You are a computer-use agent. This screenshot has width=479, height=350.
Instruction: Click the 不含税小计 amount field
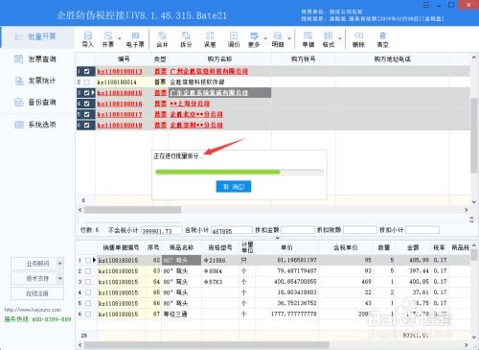coord(162,230)
